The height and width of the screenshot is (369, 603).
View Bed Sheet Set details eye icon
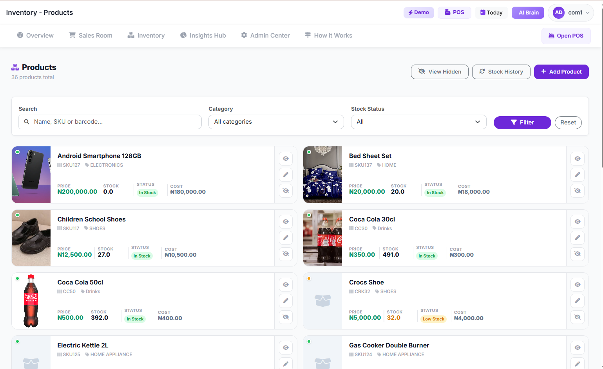point(578,158)
